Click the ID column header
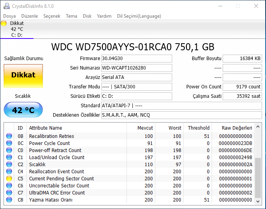 coord(20,128)
